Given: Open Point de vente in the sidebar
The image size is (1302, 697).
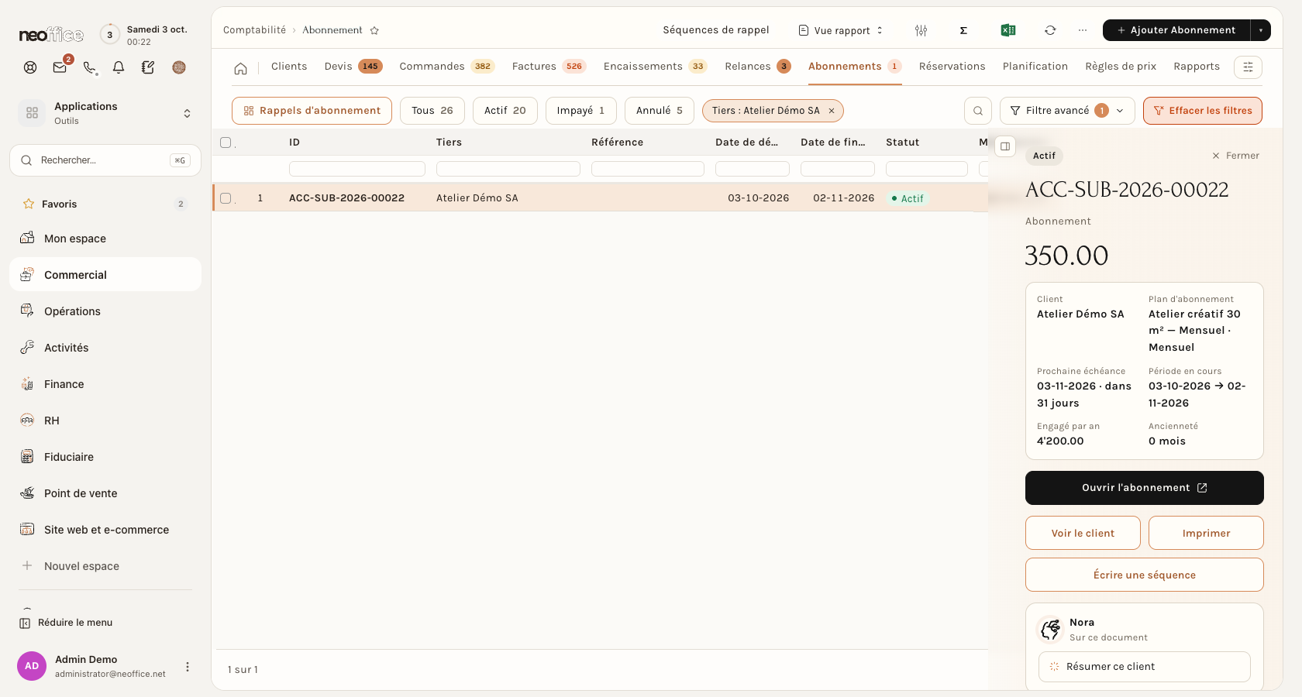Looking at the screenshot, I should pyautogui.click(x=105, y=493).
